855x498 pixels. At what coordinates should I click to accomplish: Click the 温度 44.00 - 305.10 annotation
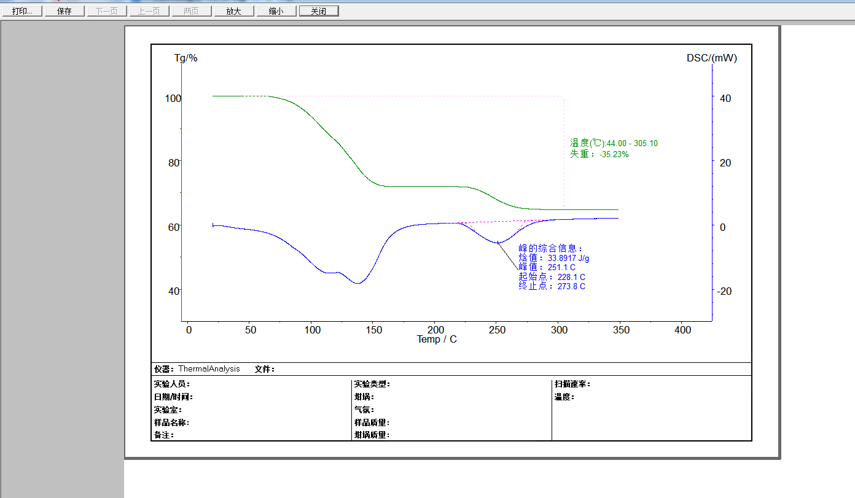(x=614, y=143)
